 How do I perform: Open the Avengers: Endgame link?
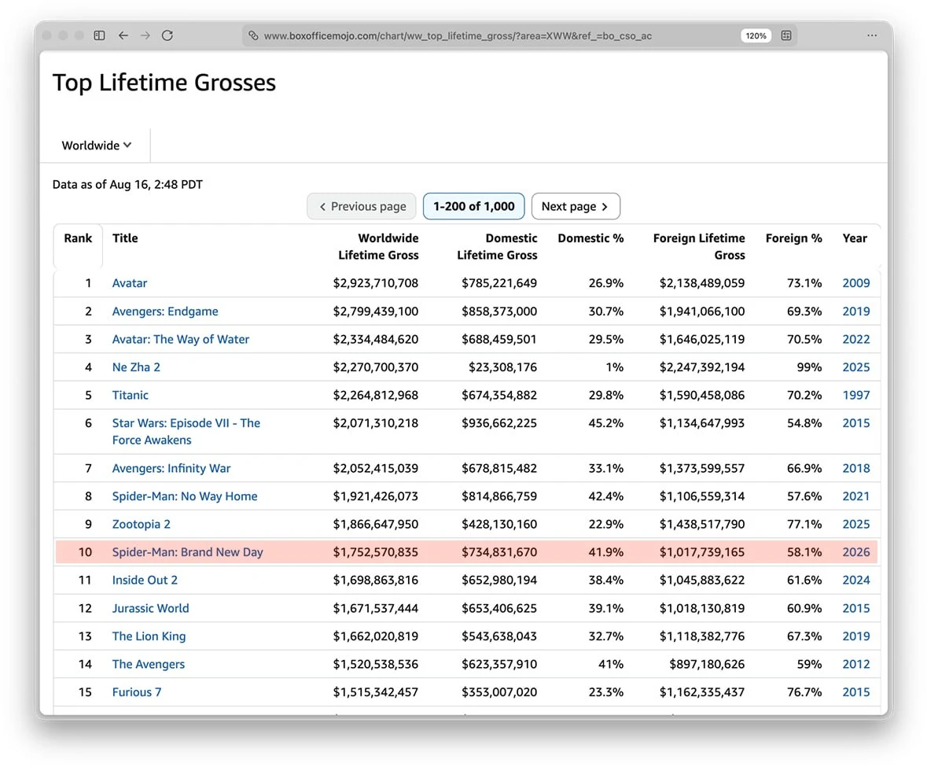(x=165, y=311)
